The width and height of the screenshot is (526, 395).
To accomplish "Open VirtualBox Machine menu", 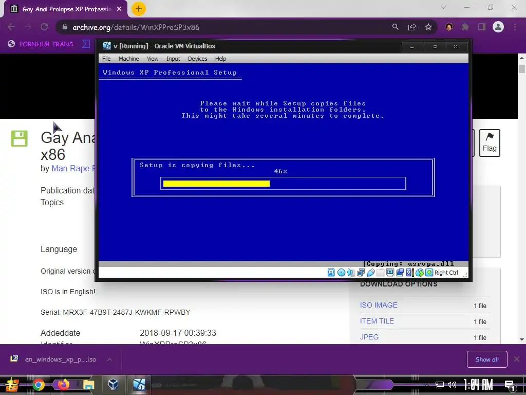I will [x=128, y=59].
